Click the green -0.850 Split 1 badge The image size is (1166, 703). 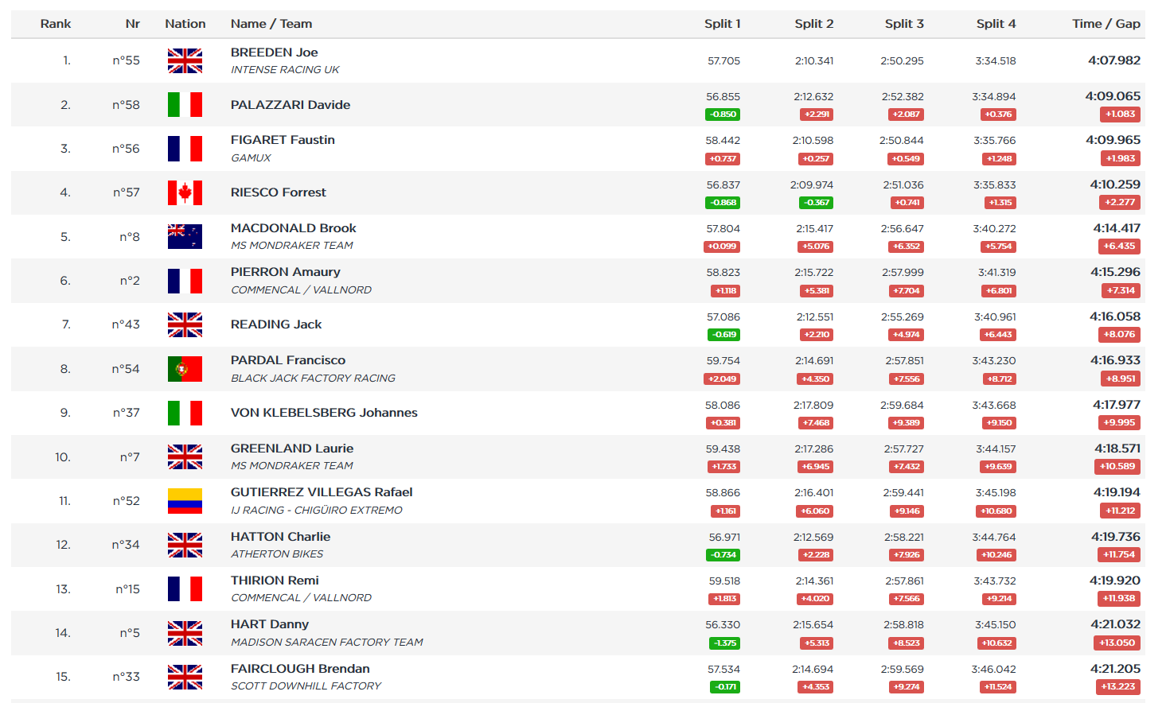coord(723,115)
